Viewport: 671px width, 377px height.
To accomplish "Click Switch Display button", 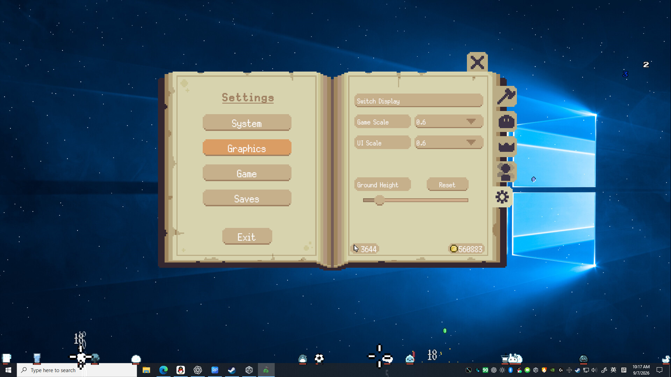I will click(419, 101).
